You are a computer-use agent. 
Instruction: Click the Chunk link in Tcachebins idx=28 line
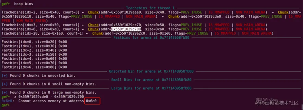pyautogui.click(x=98, y=34)
